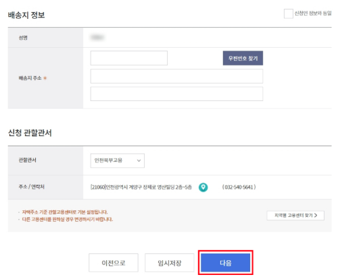Screen dimensions: 338x277
Task: Click the detailed address input field
Action: [176, 94]
